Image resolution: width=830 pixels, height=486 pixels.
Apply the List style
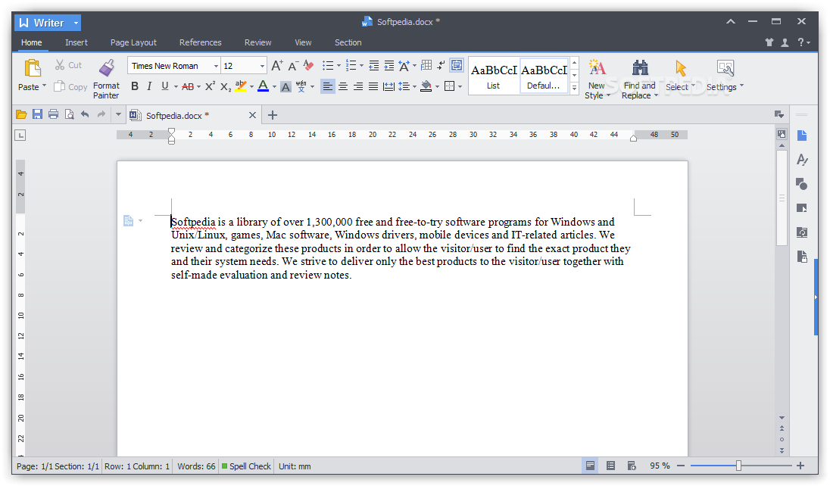(x=493, y=76)
